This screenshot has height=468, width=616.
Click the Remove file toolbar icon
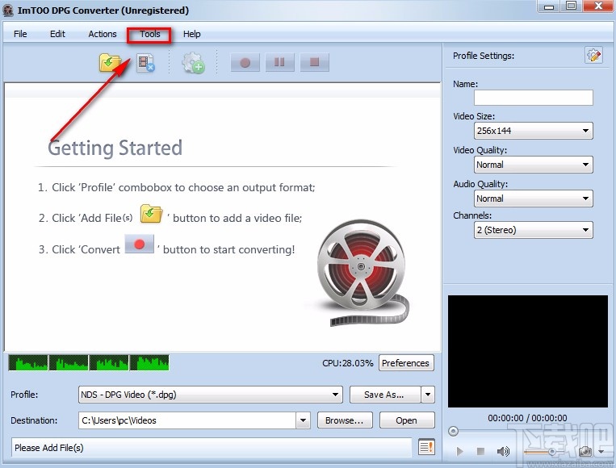pos(145,63)
